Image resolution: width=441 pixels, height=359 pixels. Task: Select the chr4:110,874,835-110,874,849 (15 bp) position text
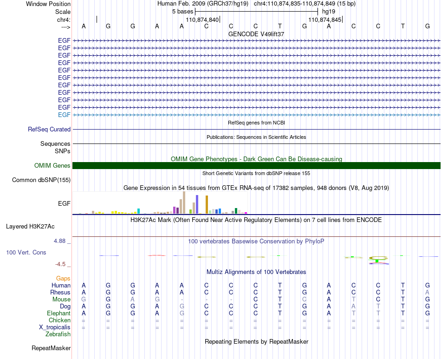pos(305,4)
